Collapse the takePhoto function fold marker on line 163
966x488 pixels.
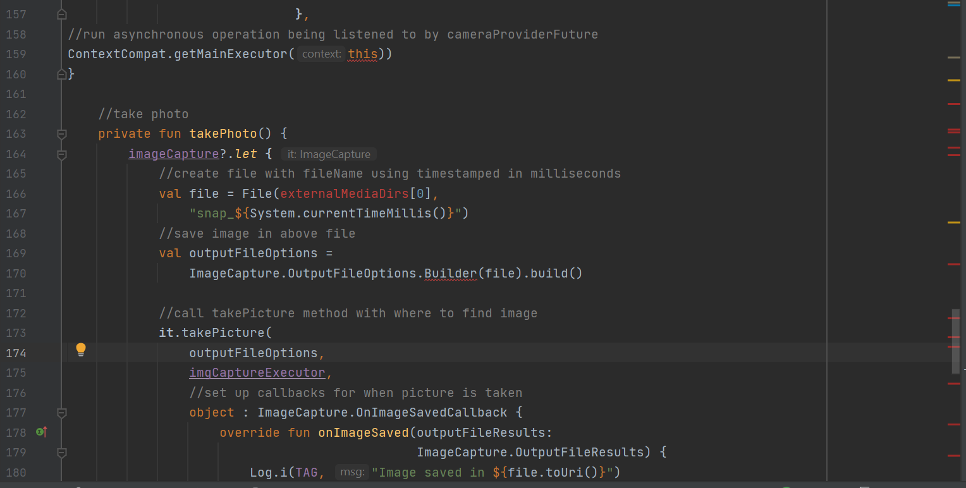(x=61, y=134)
